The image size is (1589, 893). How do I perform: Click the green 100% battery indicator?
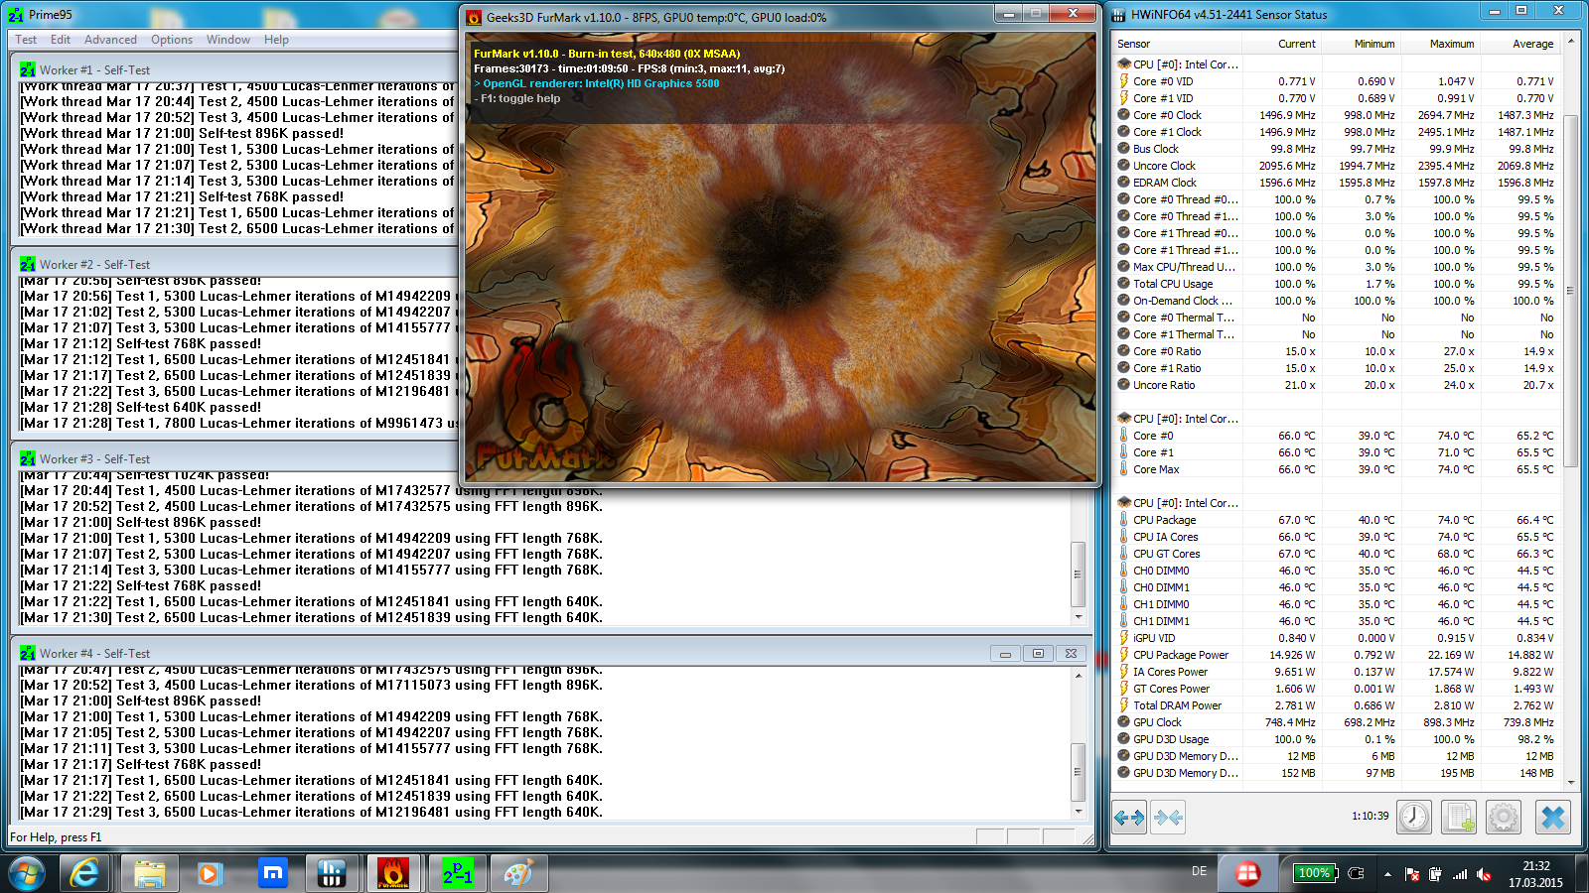coord(1314,873)
